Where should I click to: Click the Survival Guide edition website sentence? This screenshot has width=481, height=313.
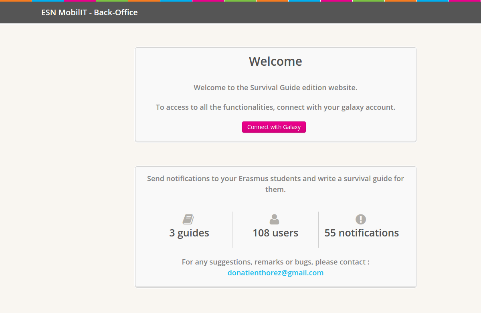[275, 87]
